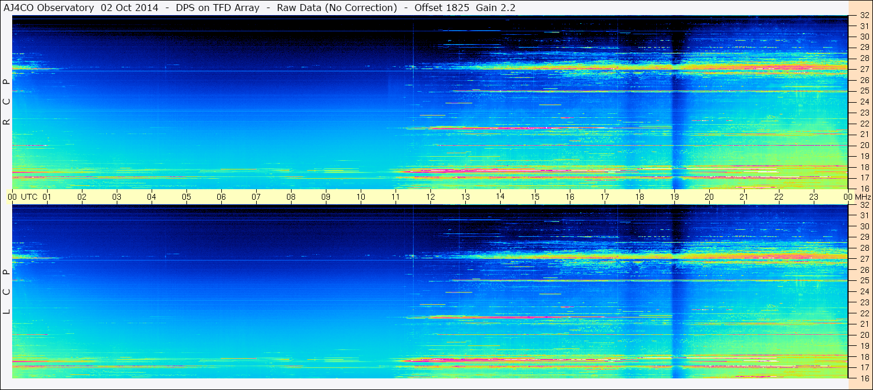
Task: Select the 18 MHz label of the LCP panel
Action: [x=864, y=357]
